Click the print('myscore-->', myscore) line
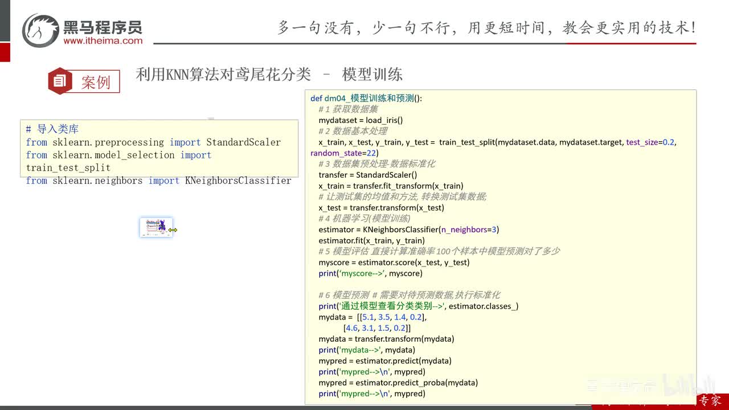This screenshot has width=729, height=410. pos(371,273)
